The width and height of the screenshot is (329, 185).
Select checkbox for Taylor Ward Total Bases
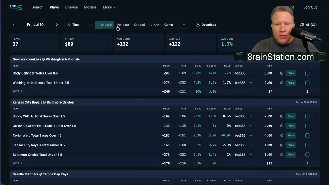point(307,135)
